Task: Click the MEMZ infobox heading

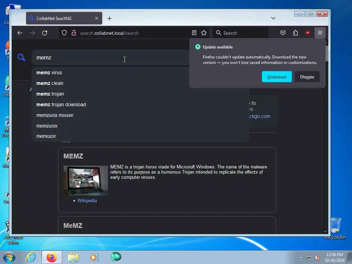Action: click(x=73, y=156)
